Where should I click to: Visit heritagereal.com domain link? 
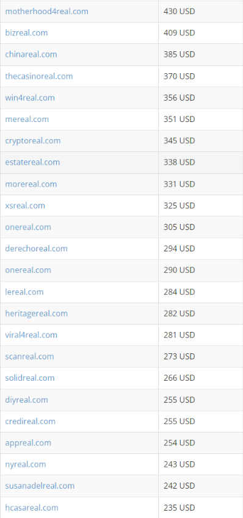click(x=37, y=313)
